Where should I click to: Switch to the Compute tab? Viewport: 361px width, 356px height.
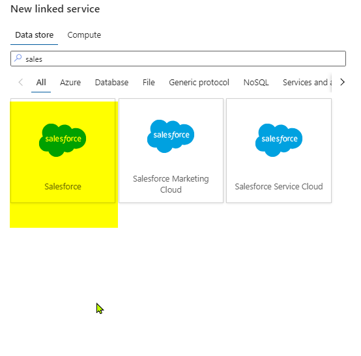(84, 35)
